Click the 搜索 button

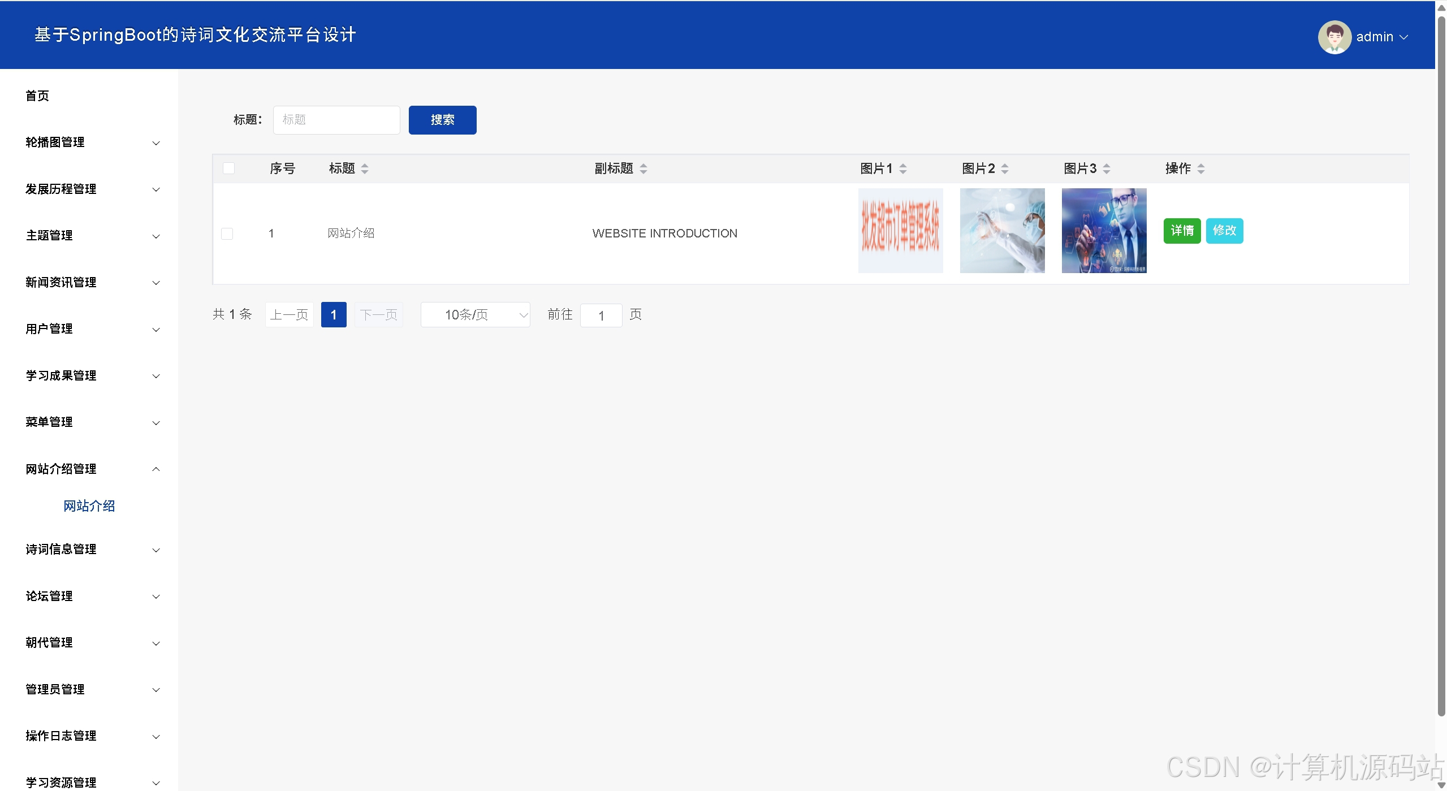tap(442, 120)
